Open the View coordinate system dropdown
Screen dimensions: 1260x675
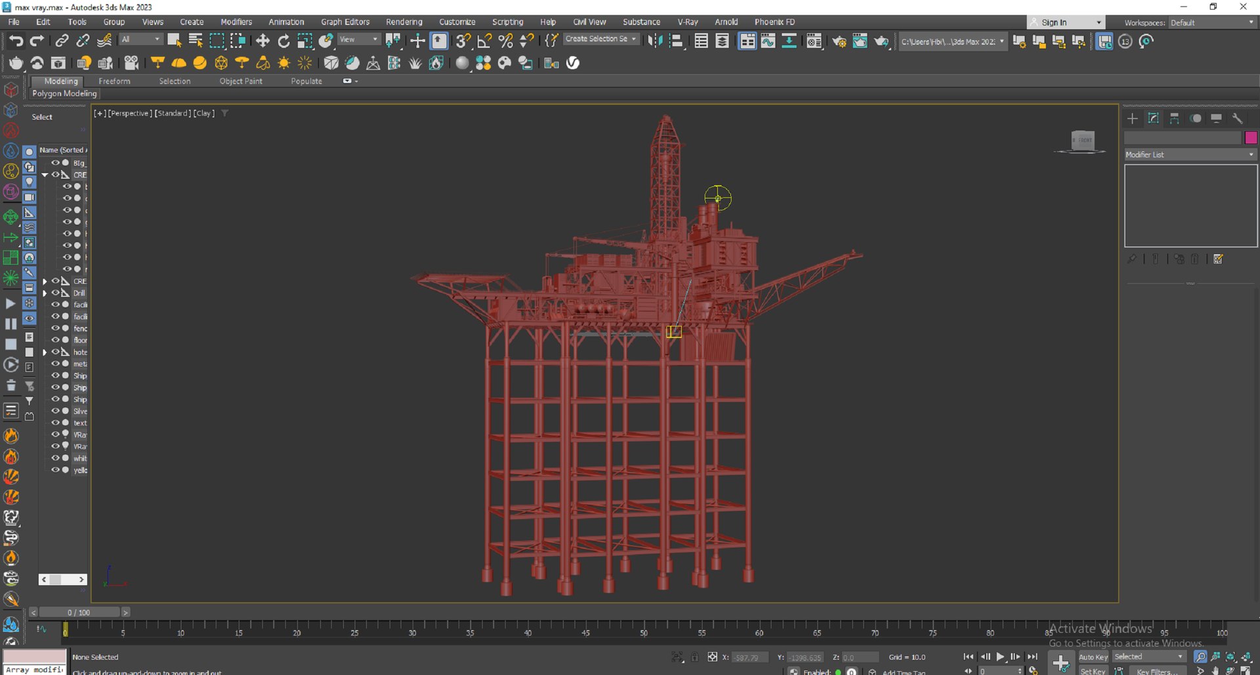(358, 39)
